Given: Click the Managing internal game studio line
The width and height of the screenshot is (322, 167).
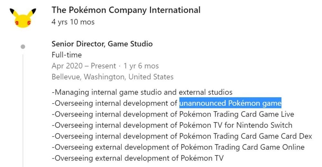Looking at the screenshot, I should pyautogui.click(x=142, y=92).
